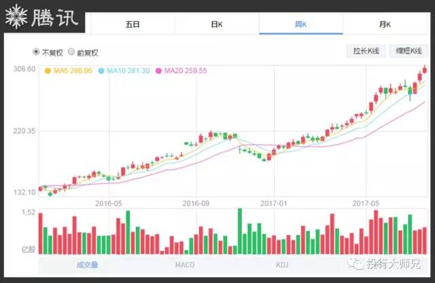Switch to the MACD indicator
This screenshot has height=283, width=435.
pyautogui.click(x=185, y=264)
